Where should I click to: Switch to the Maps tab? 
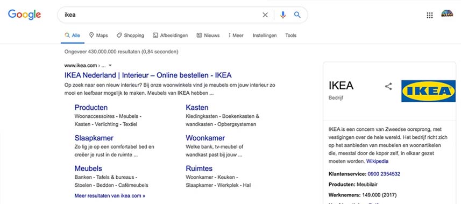click(x=98, y=36)
